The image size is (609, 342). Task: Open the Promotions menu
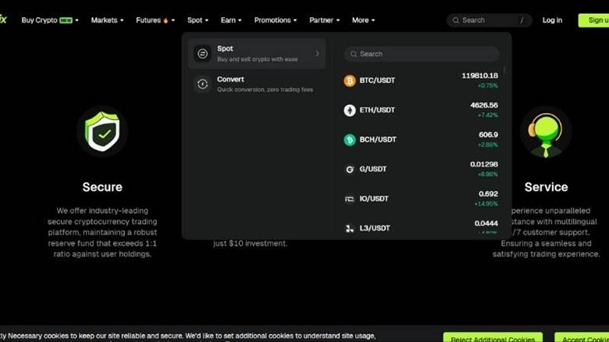(276, 20)
